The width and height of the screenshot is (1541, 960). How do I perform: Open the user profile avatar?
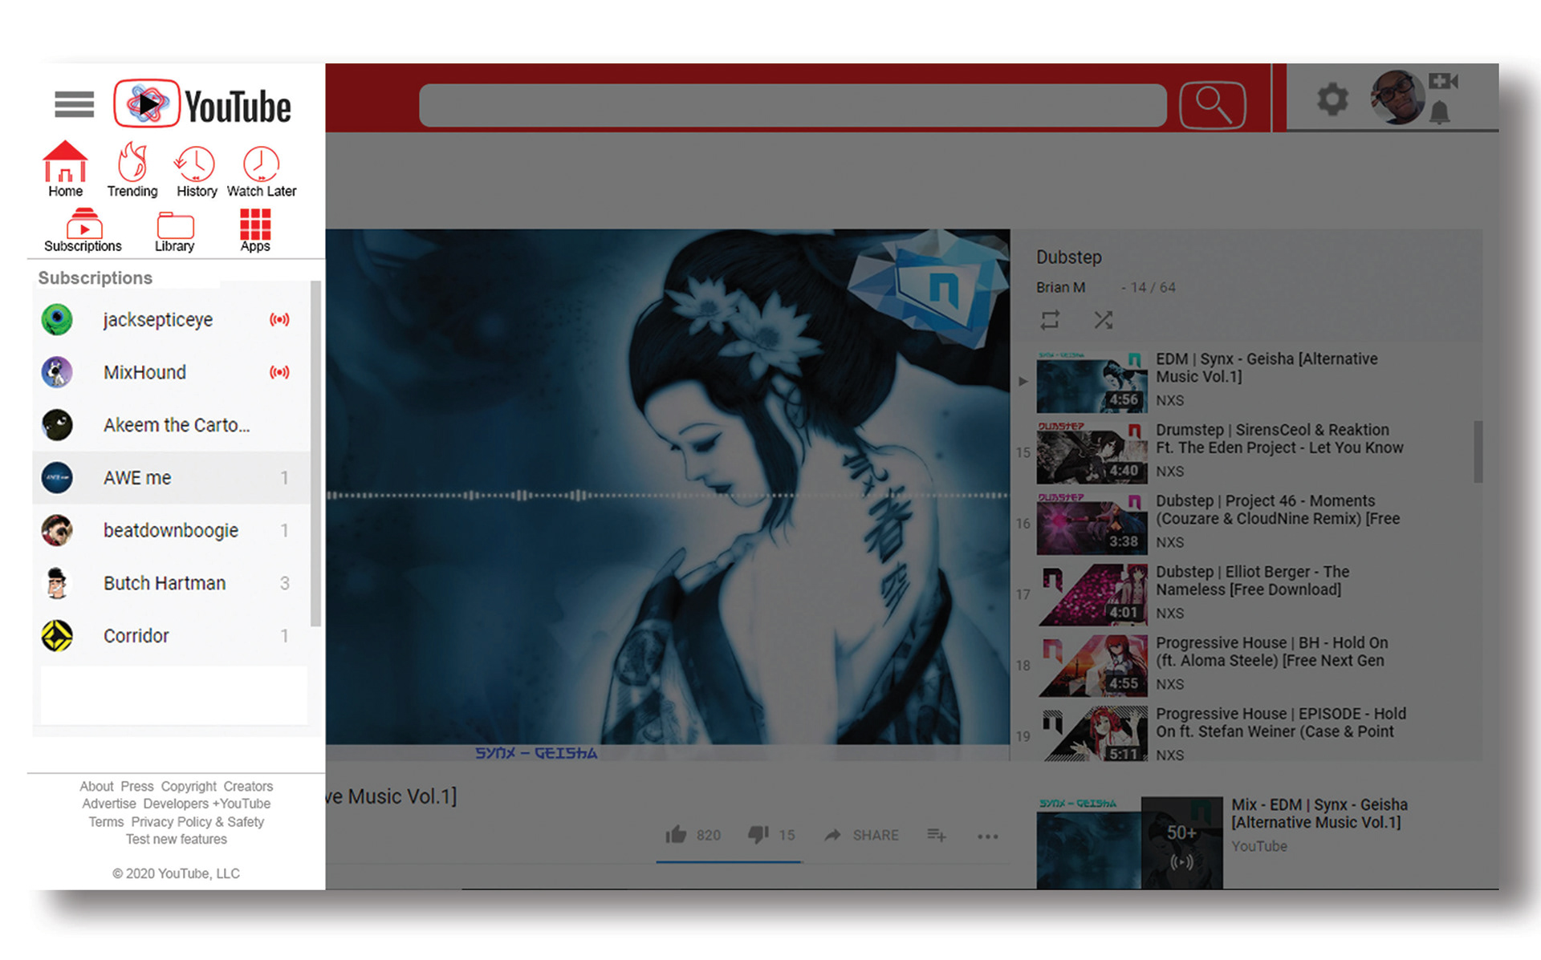pyautogui.click(x=1397, y=98)
